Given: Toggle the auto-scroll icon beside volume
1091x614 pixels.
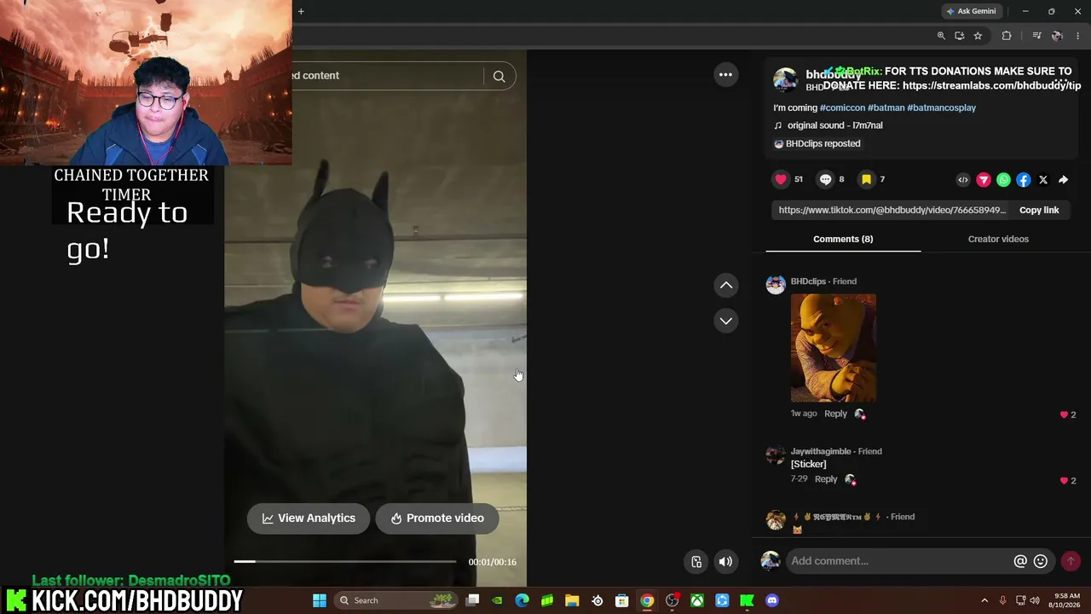Looking at the screenshot, I should (696, 561).
